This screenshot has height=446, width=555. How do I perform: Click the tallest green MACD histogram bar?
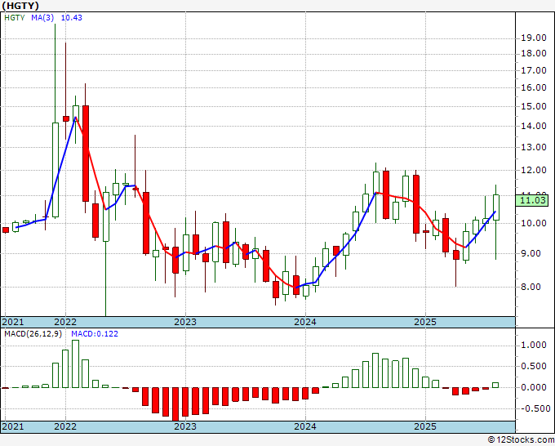pyautogui.click(x=75, y=363)
